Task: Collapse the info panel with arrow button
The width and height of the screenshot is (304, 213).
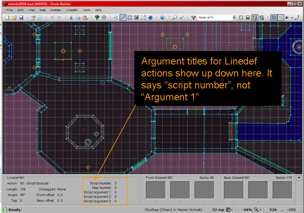Action: 299,178
